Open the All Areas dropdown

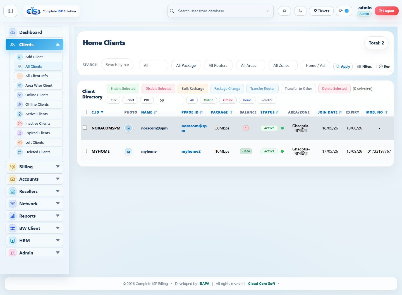click(251, 65)
